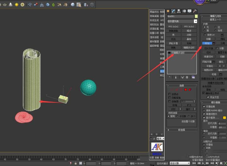The image size is (227, 166).
Task: Click the 快速切片 button
Action: (x=209, y=56)
